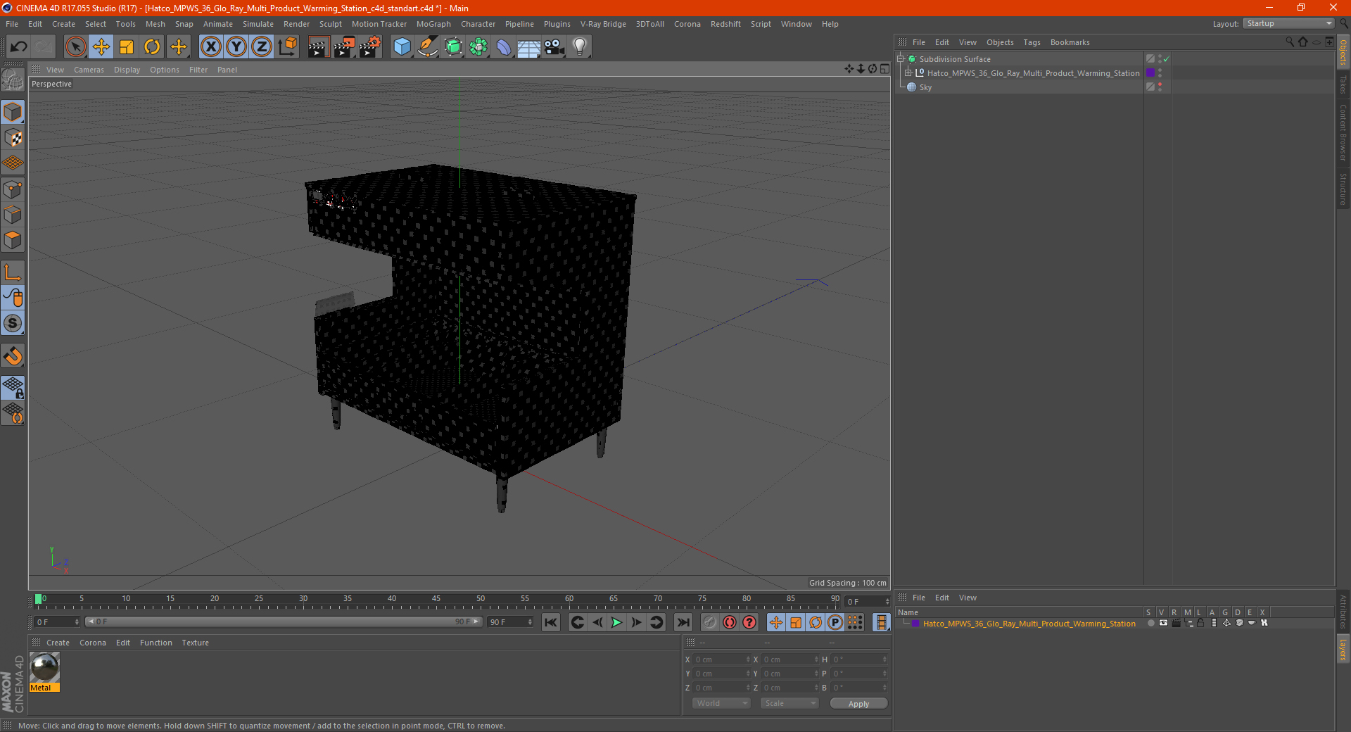Render to Picture Viewer

[x=344, y=47]
